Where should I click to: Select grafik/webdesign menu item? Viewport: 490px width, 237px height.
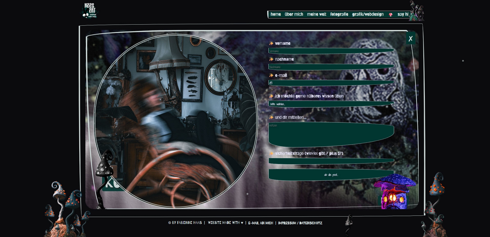tap(368, 14)
